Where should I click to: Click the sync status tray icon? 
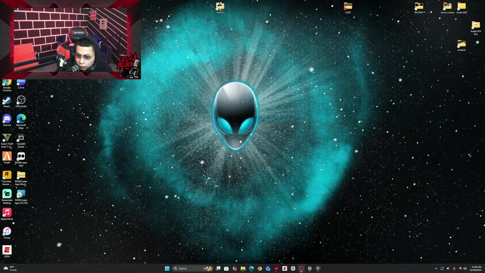coord(442,268)
